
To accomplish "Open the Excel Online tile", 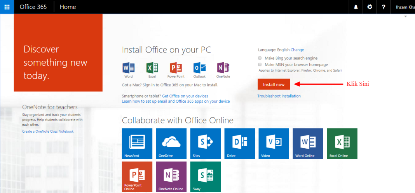I will pos(342,144).
